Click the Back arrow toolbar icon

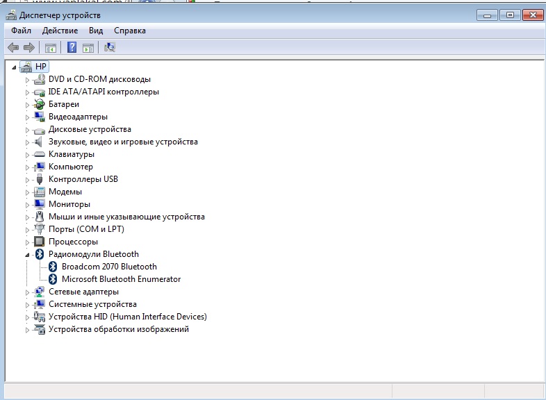[x=13, y=48]
